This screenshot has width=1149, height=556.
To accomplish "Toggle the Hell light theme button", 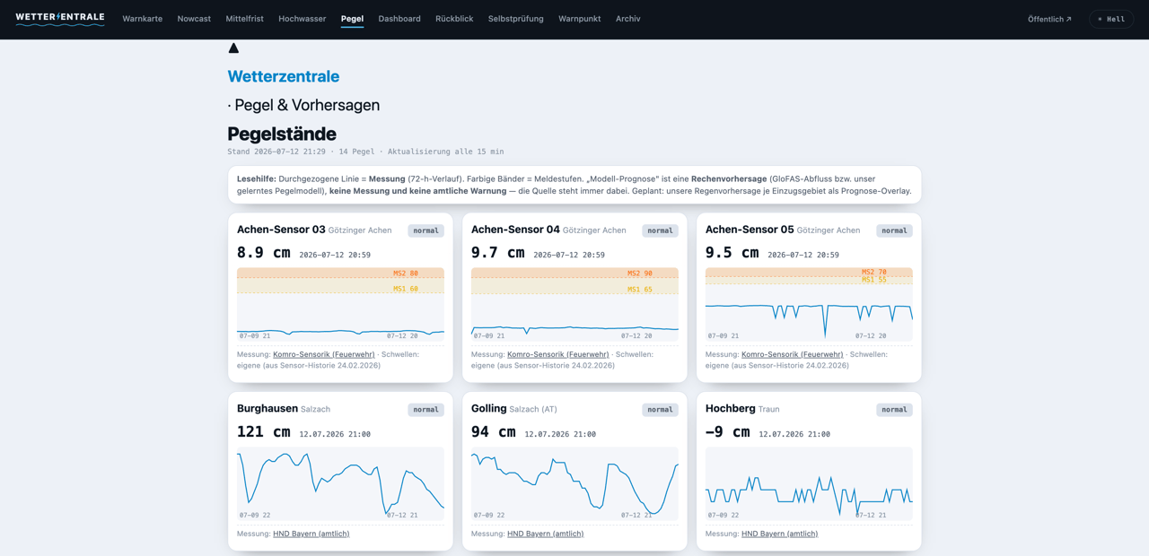I will [x=1111, y=19].
